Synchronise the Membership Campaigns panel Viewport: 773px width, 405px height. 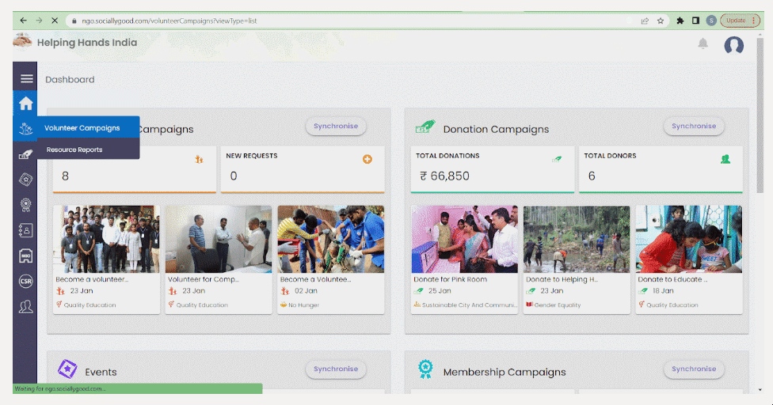[x=694, y=369]
